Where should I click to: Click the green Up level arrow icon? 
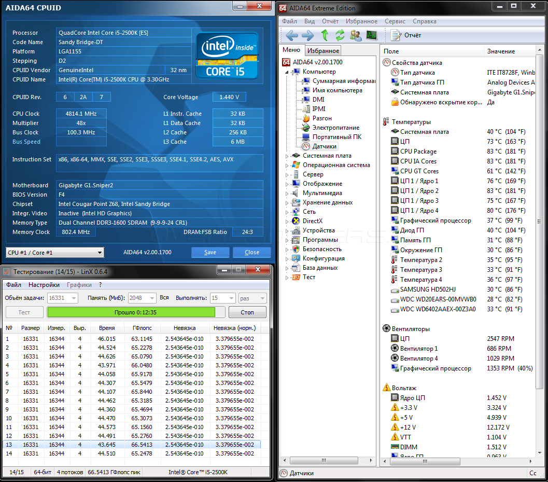point(325,35)
